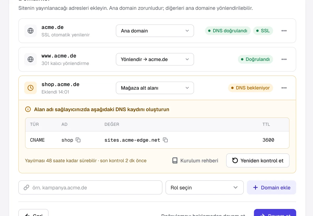Click the globe icon beside www.acme.de

[31, 59]
